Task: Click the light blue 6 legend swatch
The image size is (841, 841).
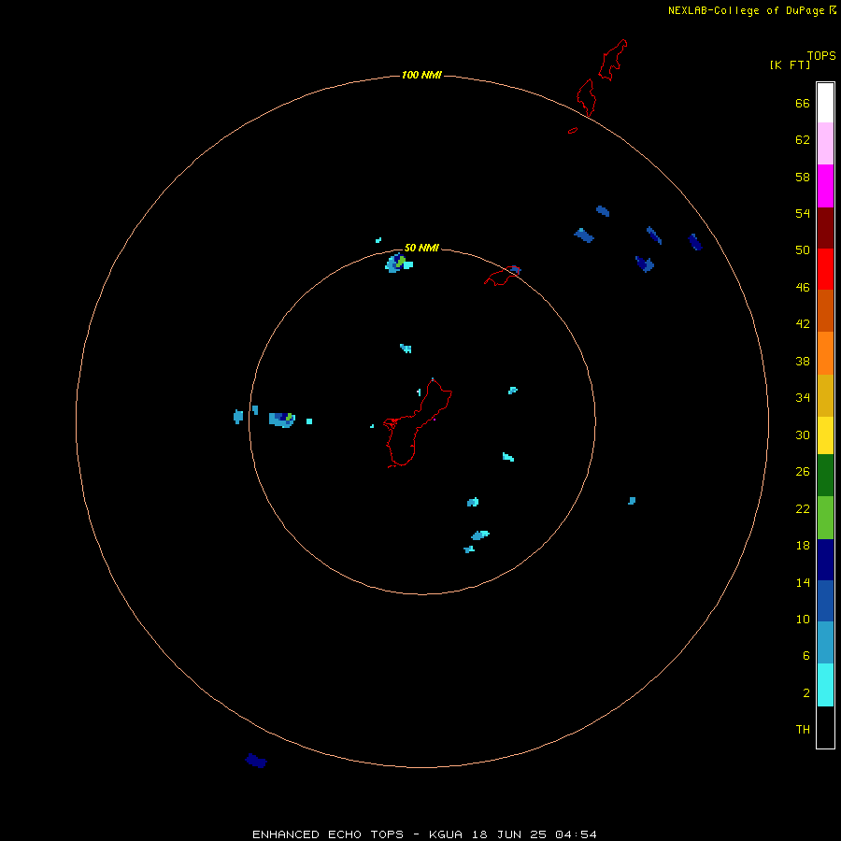Action: [825, 643]
